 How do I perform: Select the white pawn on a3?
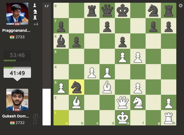pyautogui.click(x=61, y=88)
